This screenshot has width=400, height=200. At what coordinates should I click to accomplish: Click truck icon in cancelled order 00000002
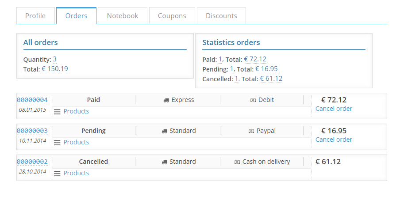coord(165,162)
